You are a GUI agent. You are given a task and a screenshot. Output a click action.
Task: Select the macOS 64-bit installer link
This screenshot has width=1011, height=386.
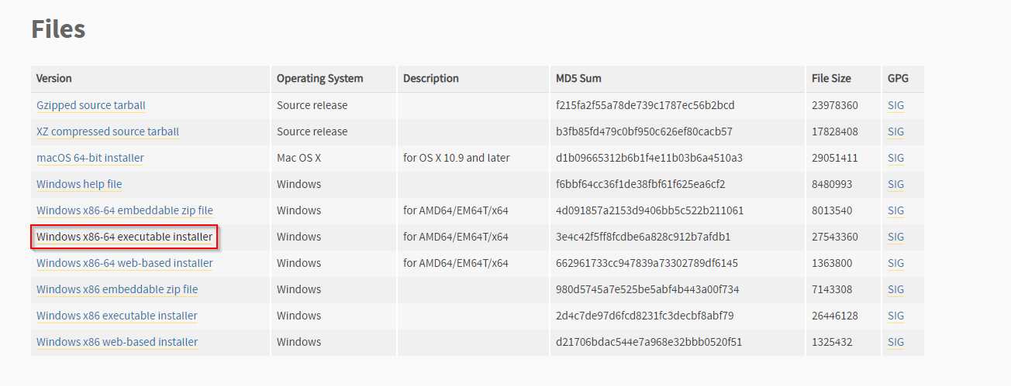point(90,158)
